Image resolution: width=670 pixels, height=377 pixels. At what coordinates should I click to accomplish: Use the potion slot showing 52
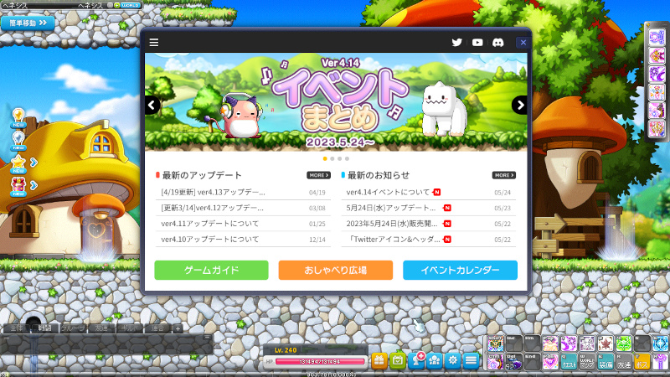[x=513, y=362]
